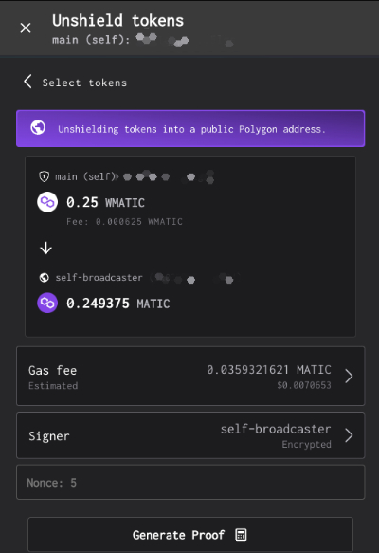Click the Generate Proof button
Screen dimensions: 379x553
coord(190,535)
